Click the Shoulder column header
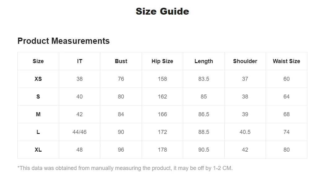The height and width of the screenshot is (179, 322). point(245,61)
